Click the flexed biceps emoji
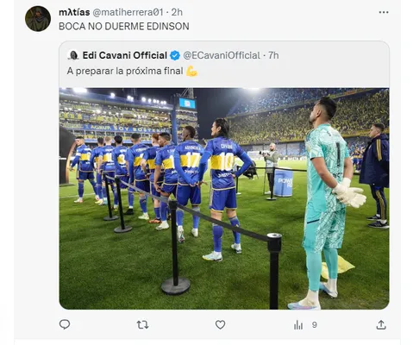Viewport: 413px width, 345px height. coord(191,71)
